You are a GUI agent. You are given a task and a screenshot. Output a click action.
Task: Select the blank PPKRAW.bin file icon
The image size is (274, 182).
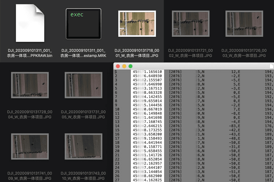[x=30, y=23]
